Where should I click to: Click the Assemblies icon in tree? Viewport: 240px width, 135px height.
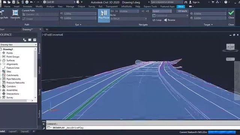click(4, 90)
